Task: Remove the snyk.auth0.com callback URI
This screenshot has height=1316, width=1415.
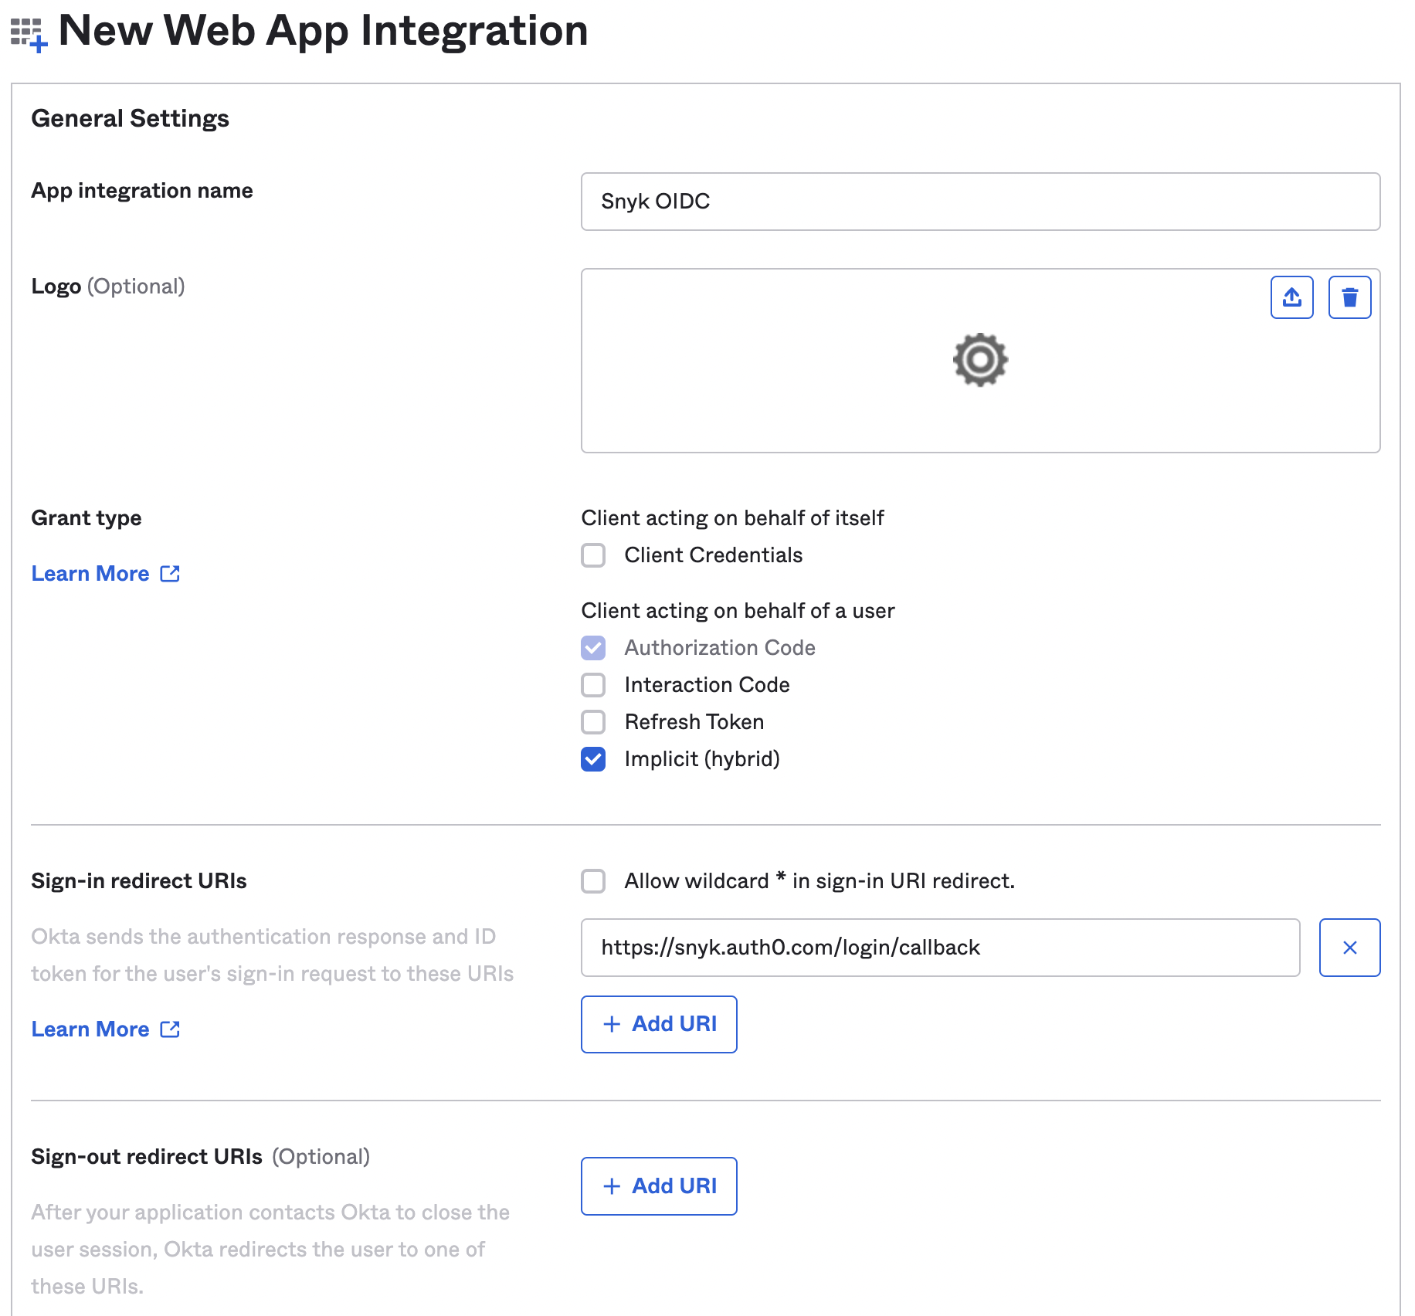Action: coord(1349,948)
